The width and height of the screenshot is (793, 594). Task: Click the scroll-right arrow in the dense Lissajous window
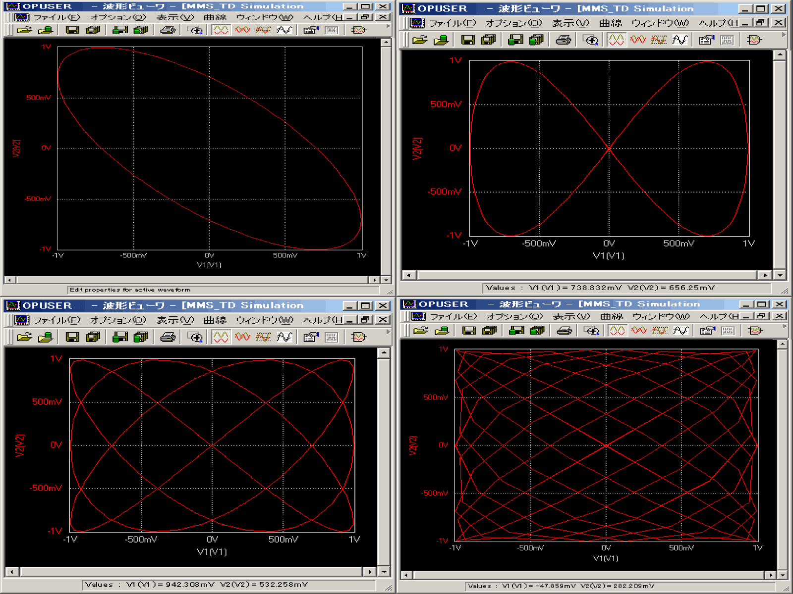point(771,575)
